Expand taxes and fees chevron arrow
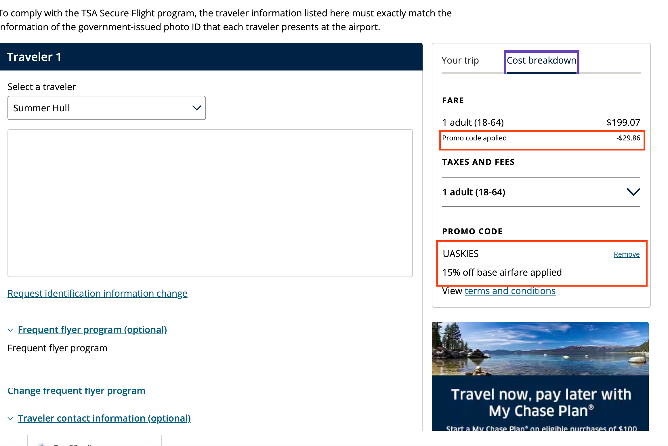 633,192
